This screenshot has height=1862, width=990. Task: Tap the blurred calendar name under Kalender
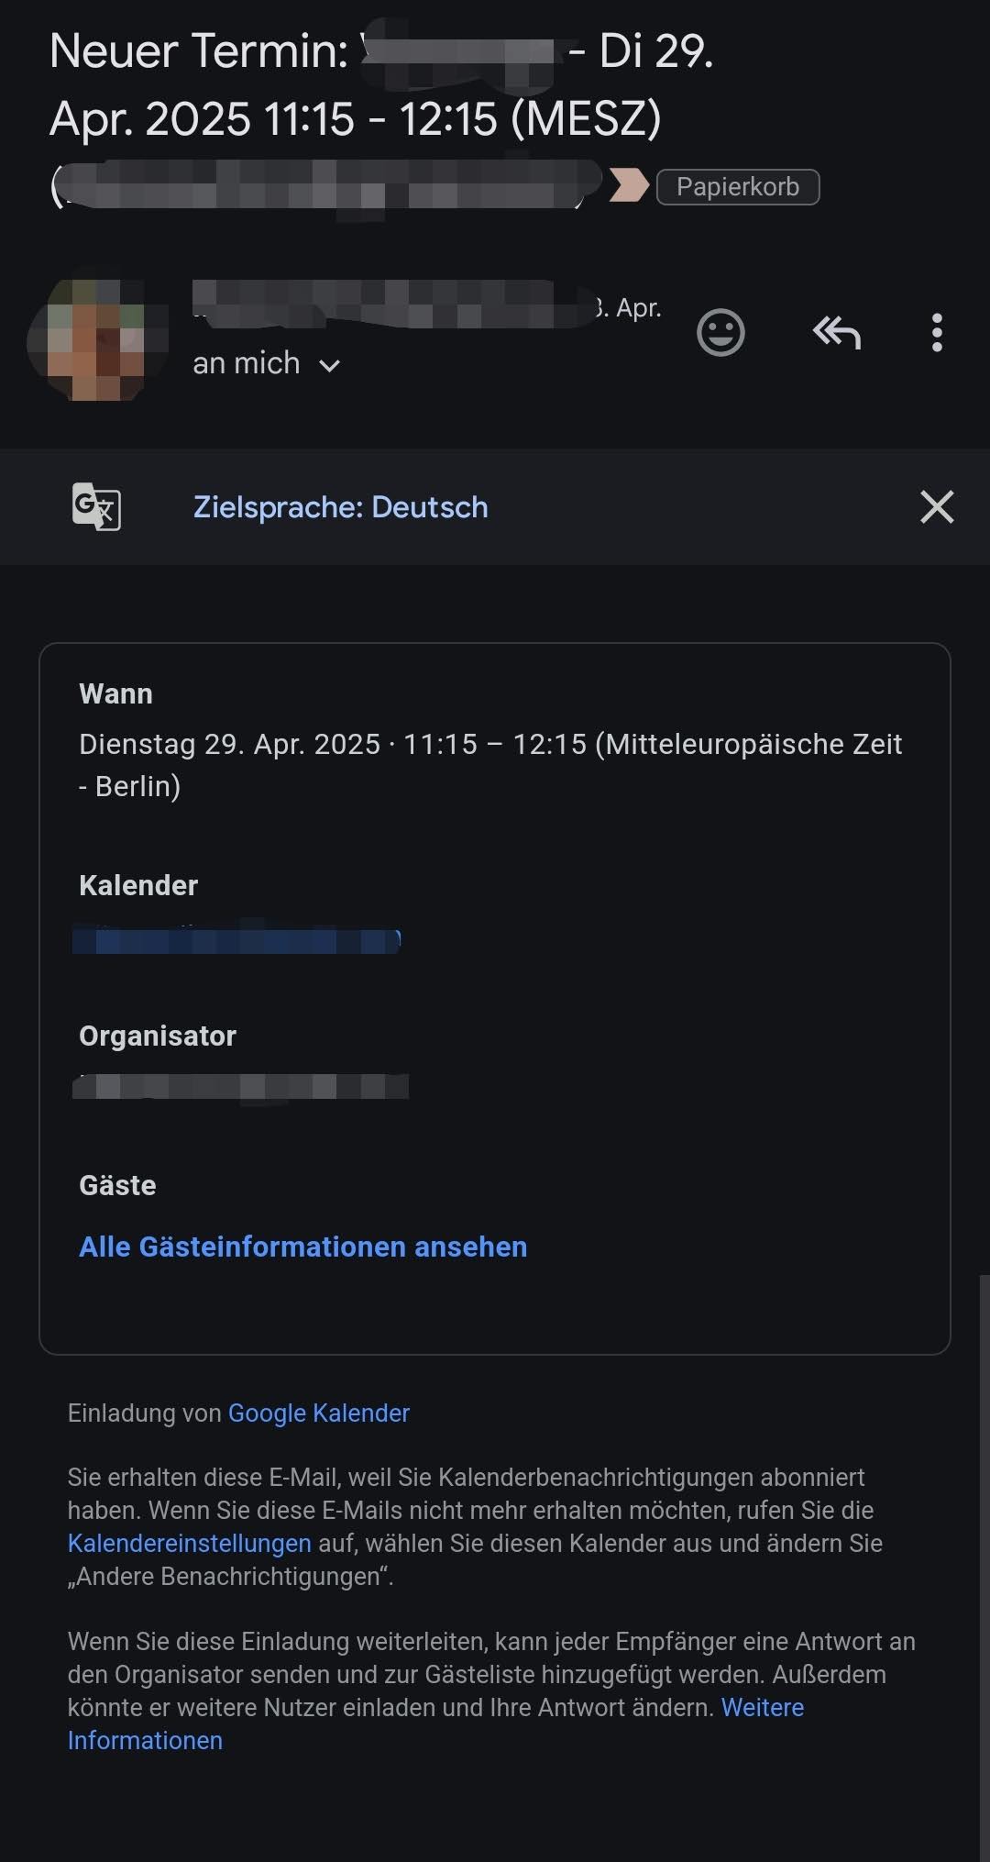pyautogui.click(x=236, y=940)
